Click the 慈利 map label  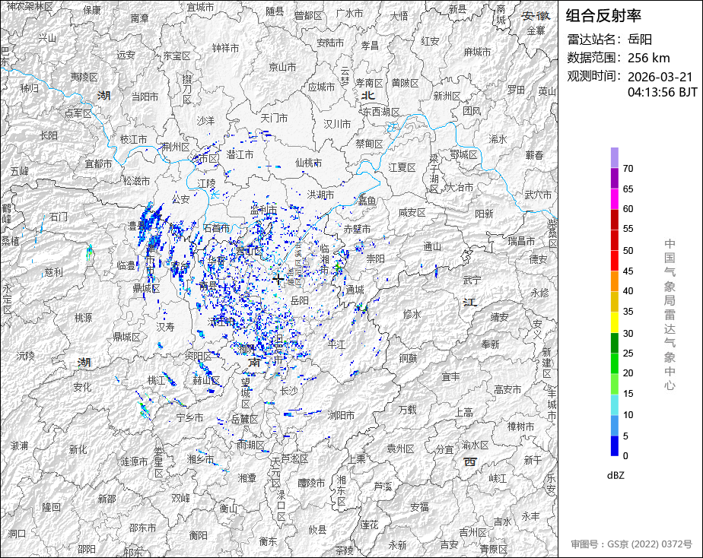coord(54,272)
